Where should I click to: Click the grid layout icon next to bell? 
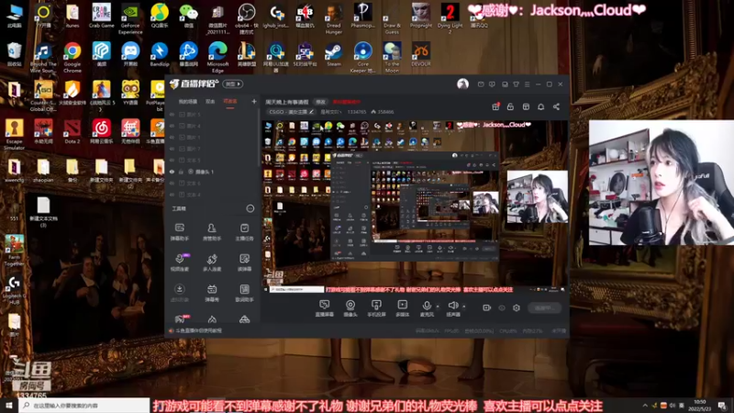[x=526, y=106]
